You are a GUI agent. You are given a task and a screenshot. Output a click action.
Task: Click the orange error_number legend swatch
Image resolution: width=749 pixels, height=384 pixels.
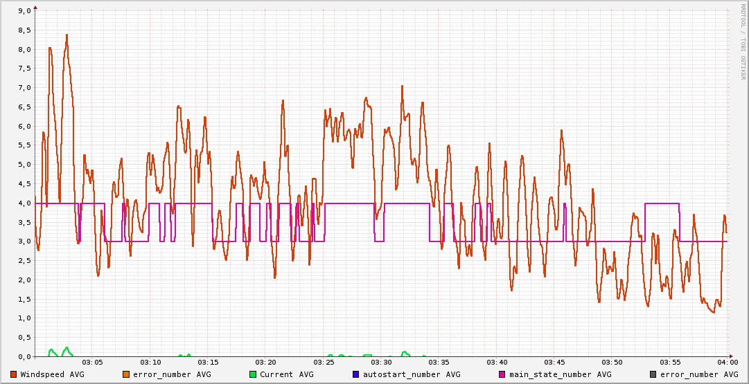pos(126,374)
